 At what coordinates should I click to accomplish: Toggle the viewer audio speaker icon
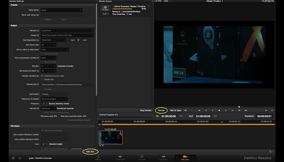(x=185, y=110)
